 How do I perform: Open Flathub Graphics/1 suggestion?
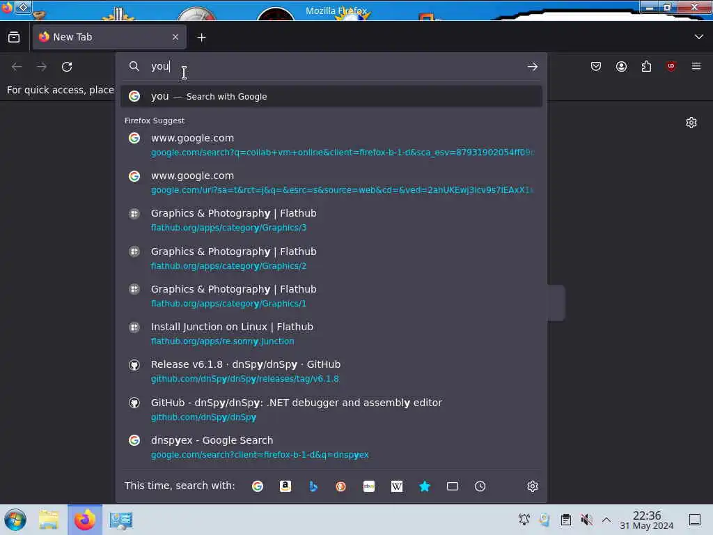coord(331,296)
